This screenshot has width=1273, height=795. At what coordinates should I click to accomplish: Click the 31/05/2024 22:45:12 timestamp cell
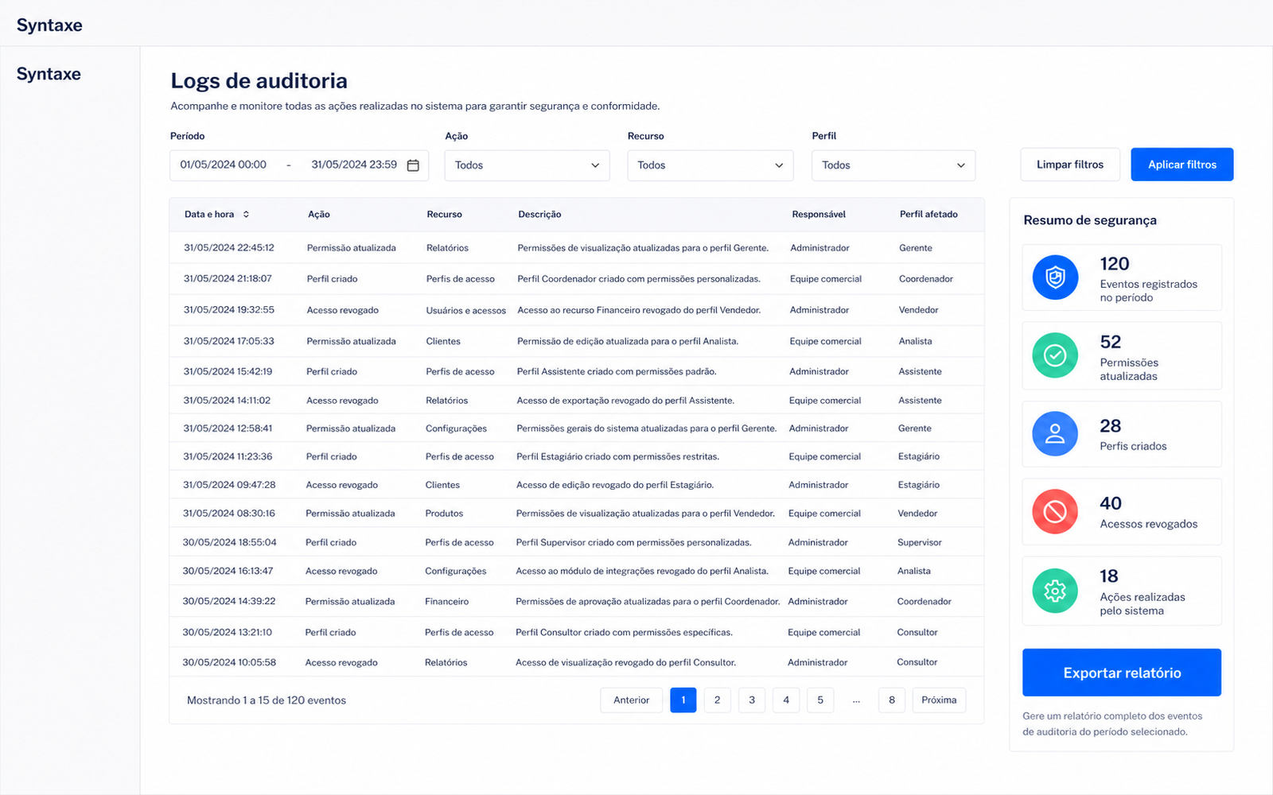229,248
